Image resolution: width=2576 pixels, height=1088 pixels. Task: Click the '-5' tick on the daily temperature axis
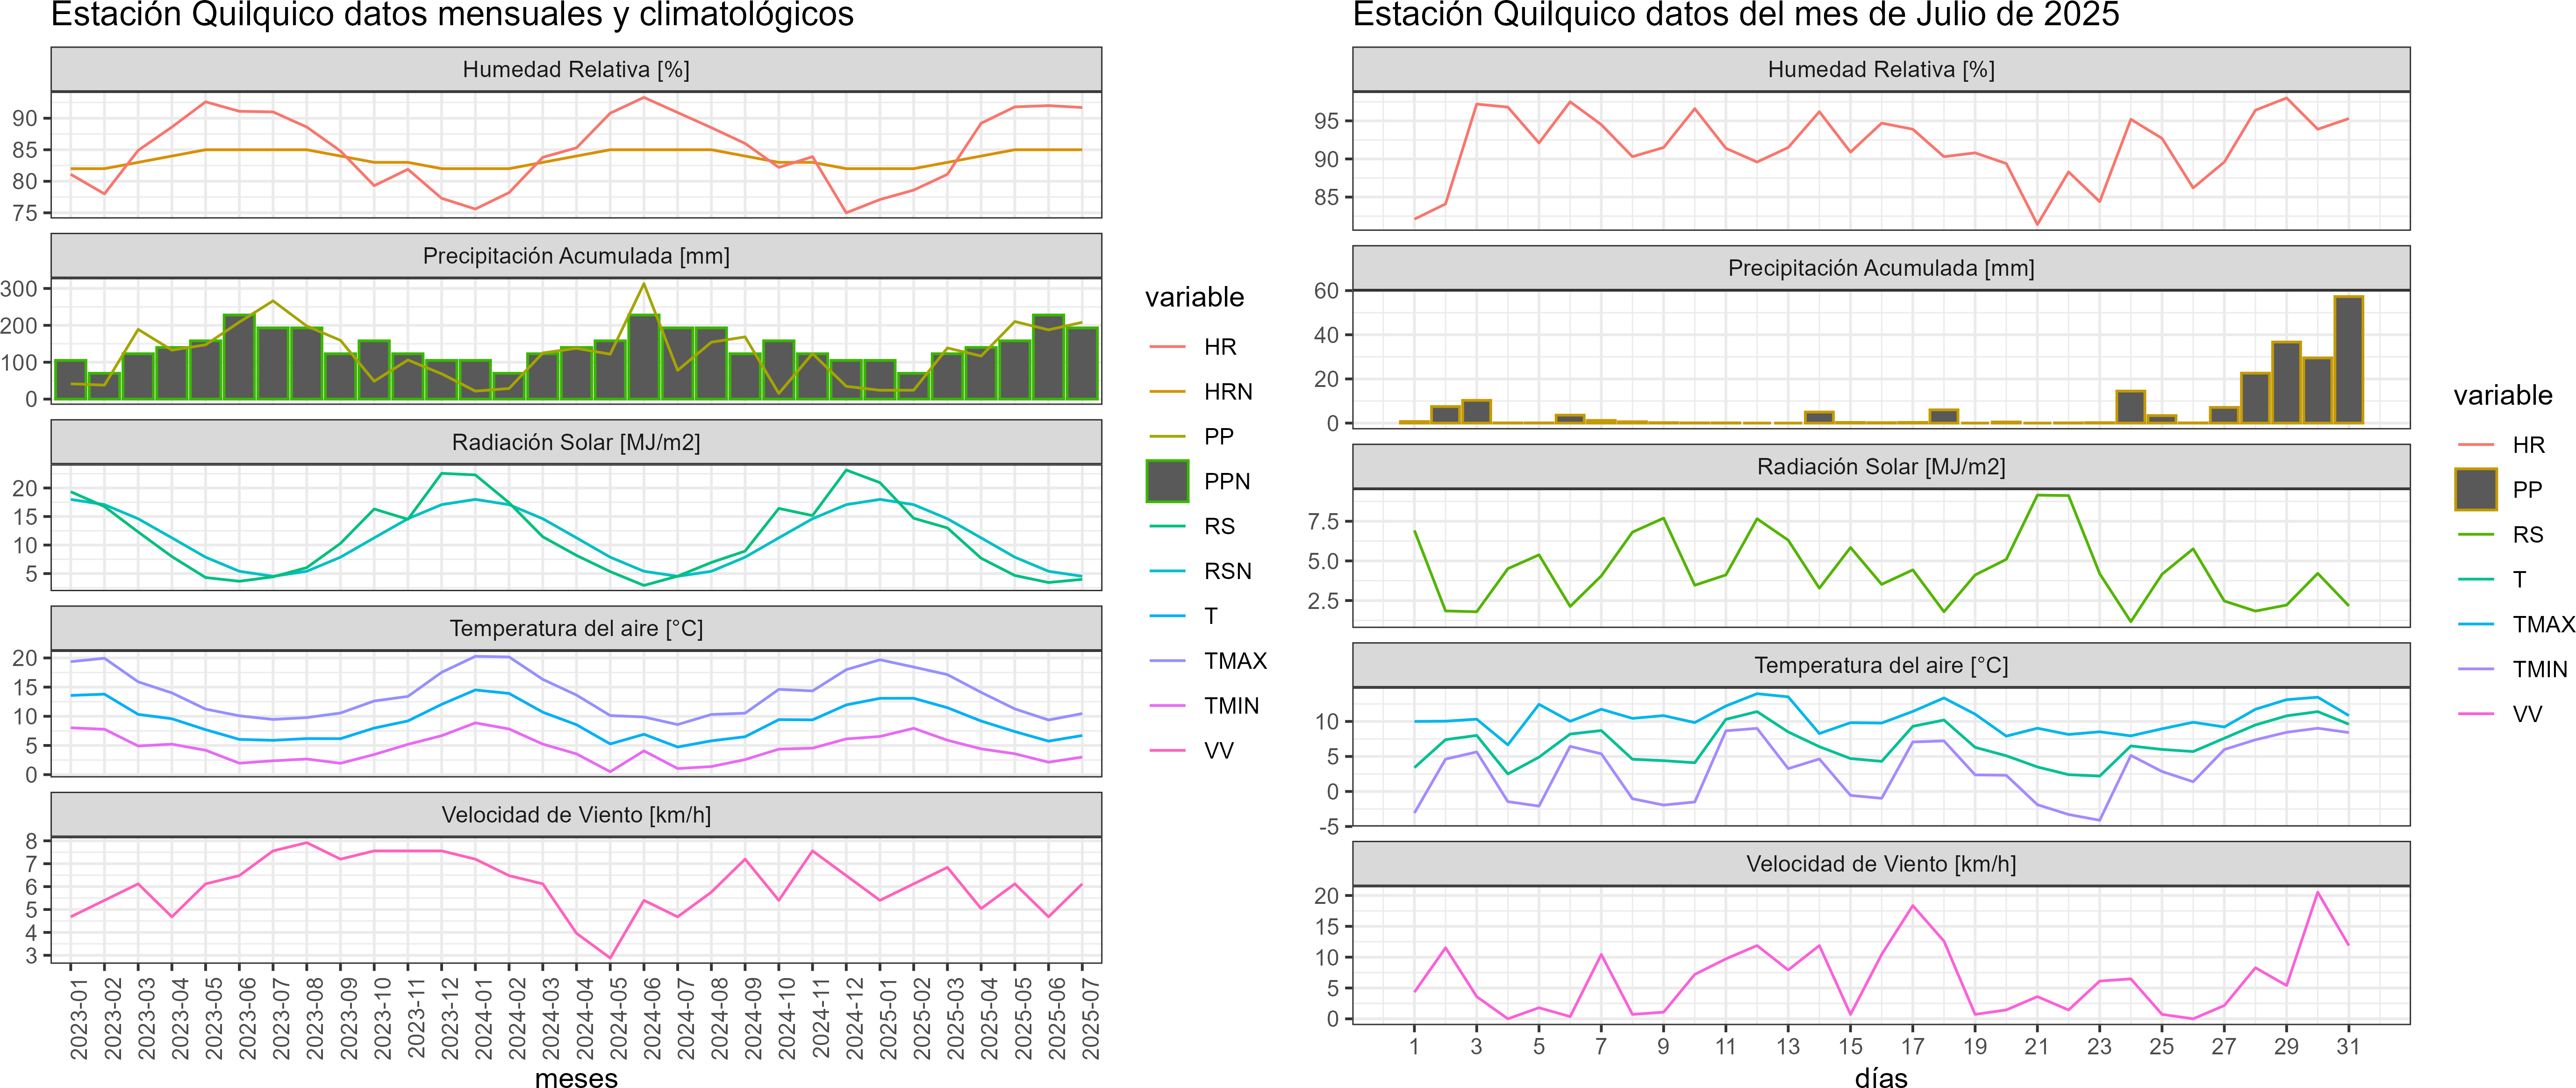(x=1329, y=827)
